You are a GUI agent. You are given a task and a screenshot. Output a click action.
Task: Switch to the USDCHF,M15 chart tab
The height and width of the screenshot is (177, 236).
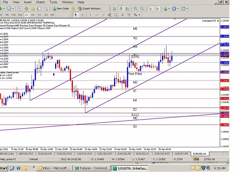(x=85, y=154)
